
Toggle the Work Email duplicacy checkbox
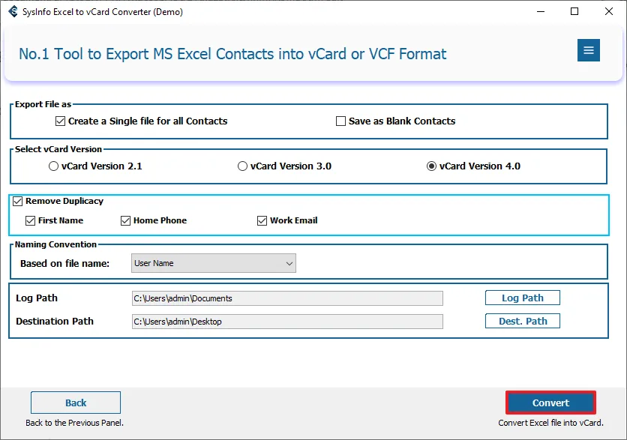[x=262, y=220]
